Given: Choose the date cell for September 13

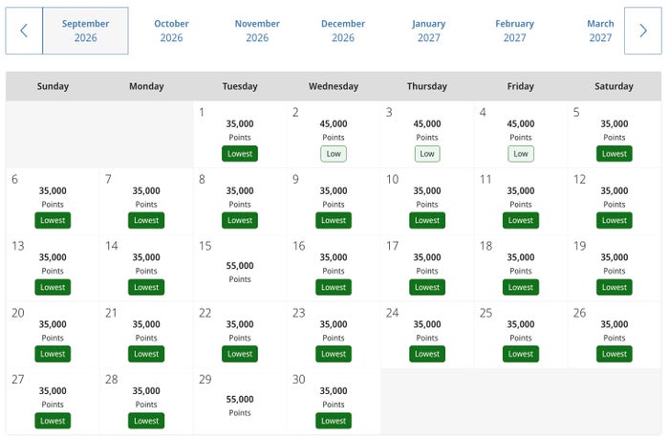Looking at the screenshot, I should coord(53,268).
